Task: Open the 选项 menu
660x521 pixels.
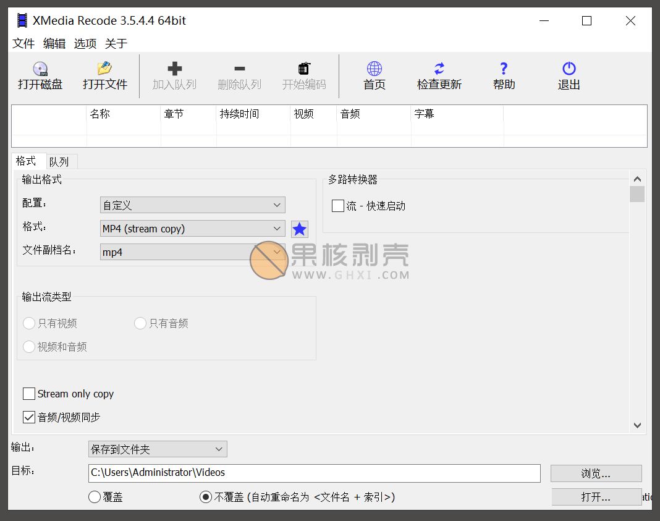Action: coord(85,43)
